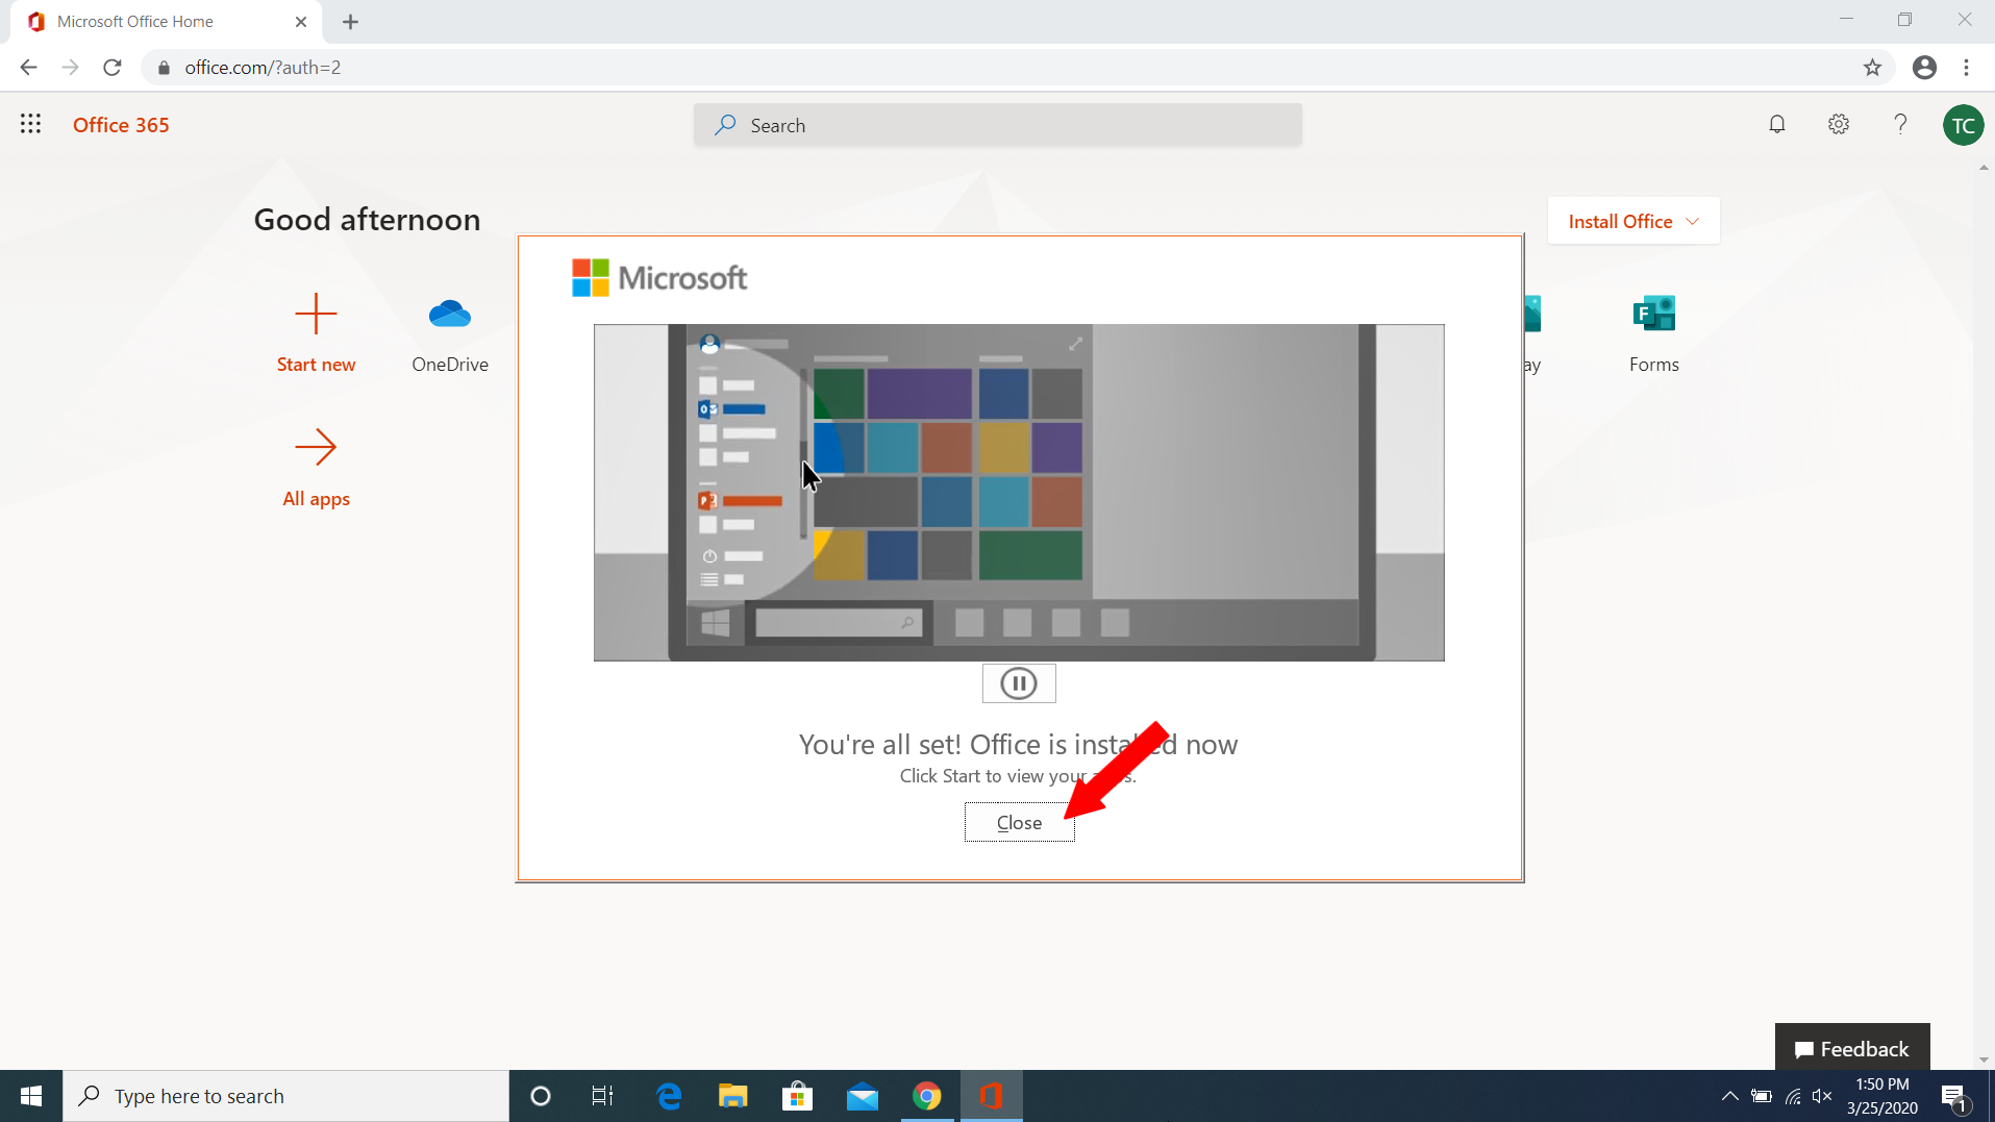
Task: Click the Start new plus icon
Action: tap(315, 315)
